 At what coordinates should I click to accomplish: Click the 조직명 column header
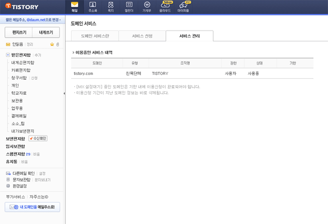click(185, 63)
